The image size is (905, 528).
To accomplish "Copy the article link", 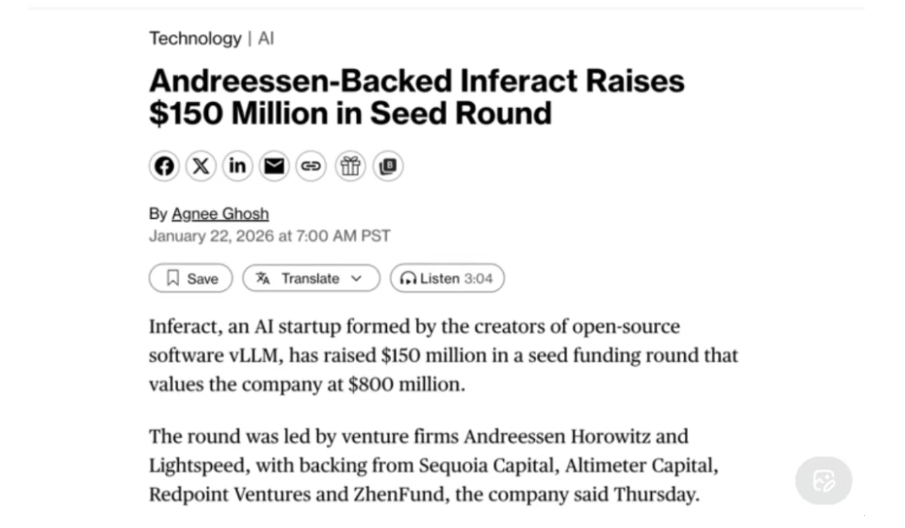I will point(311,166).
